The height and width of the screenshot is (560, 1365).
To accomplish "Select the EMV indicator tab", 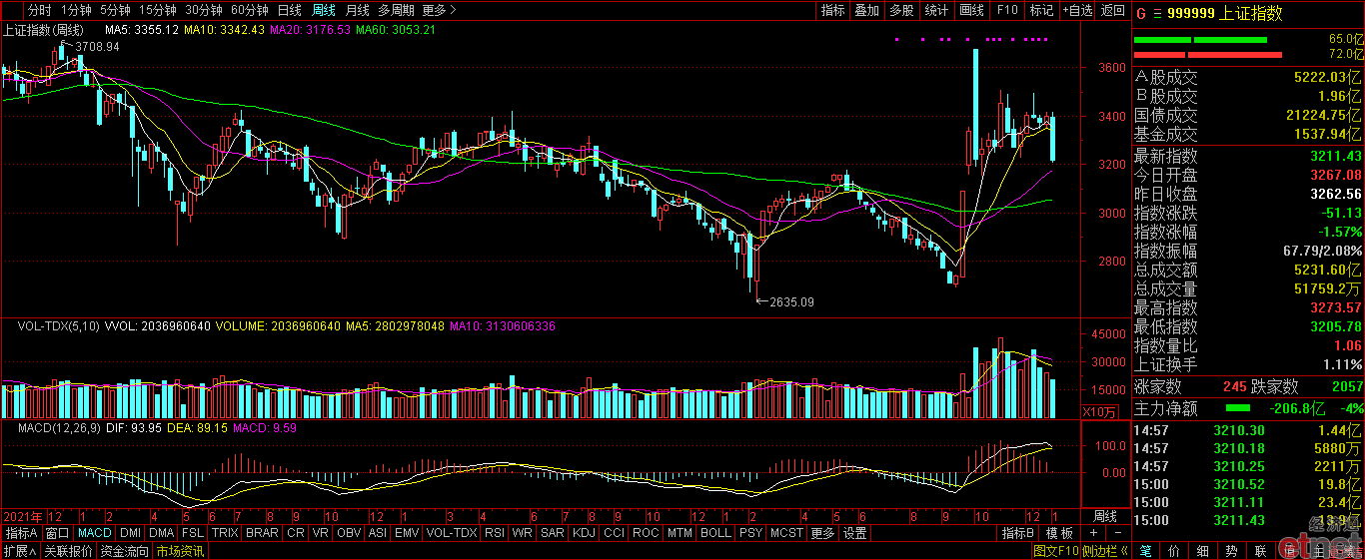I will point(407,533).
